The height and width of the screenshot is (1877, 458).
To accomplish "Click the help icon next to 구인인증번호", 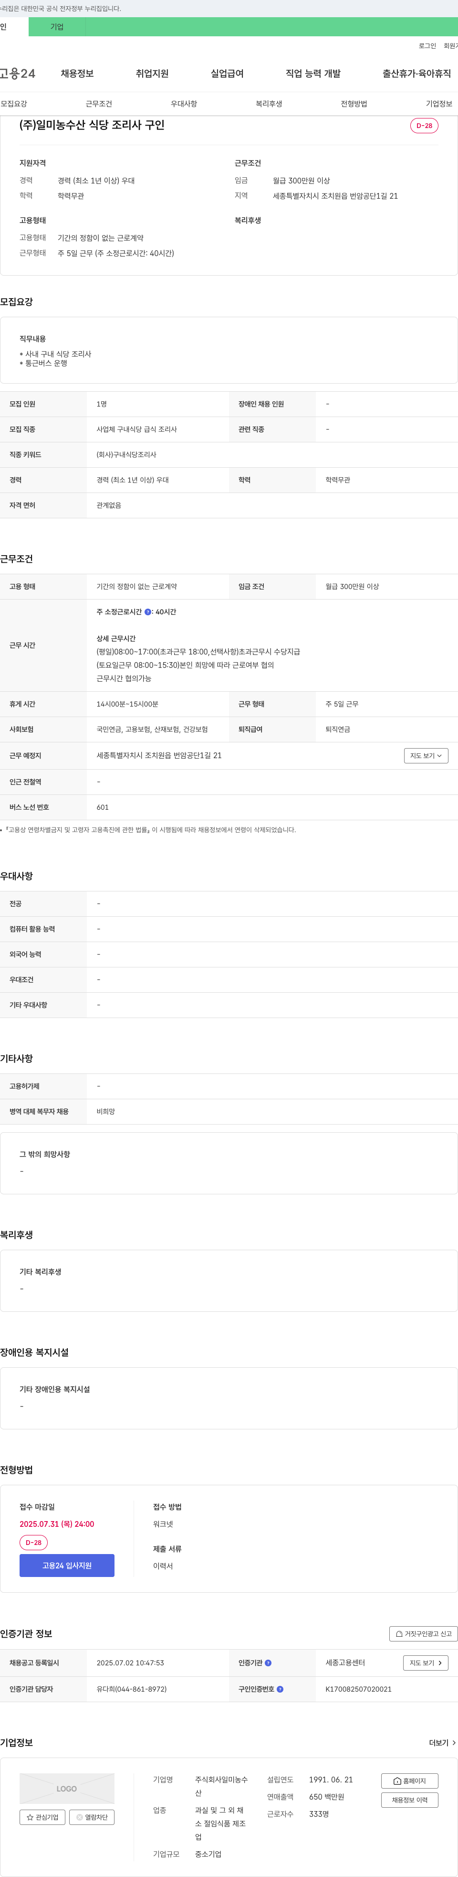I will tap(281, 1689).
